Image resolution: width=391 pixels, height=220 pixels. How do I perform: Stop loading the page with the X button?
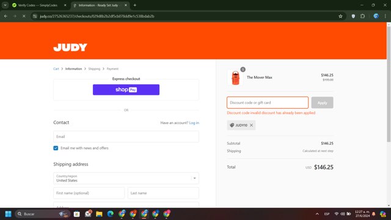click(x=24, y=16)
